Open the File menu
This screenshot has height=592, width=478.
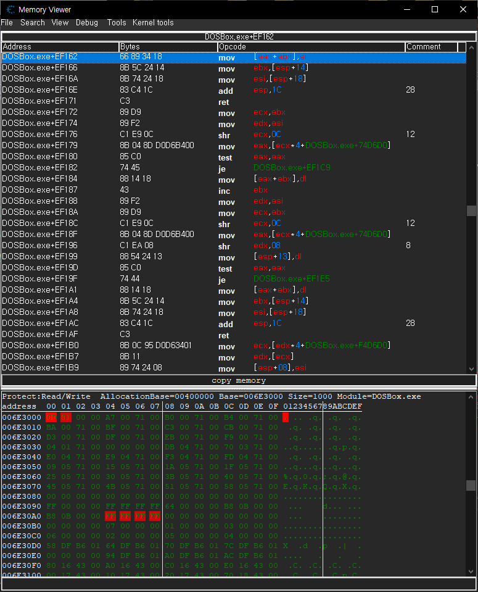(7, 23)
